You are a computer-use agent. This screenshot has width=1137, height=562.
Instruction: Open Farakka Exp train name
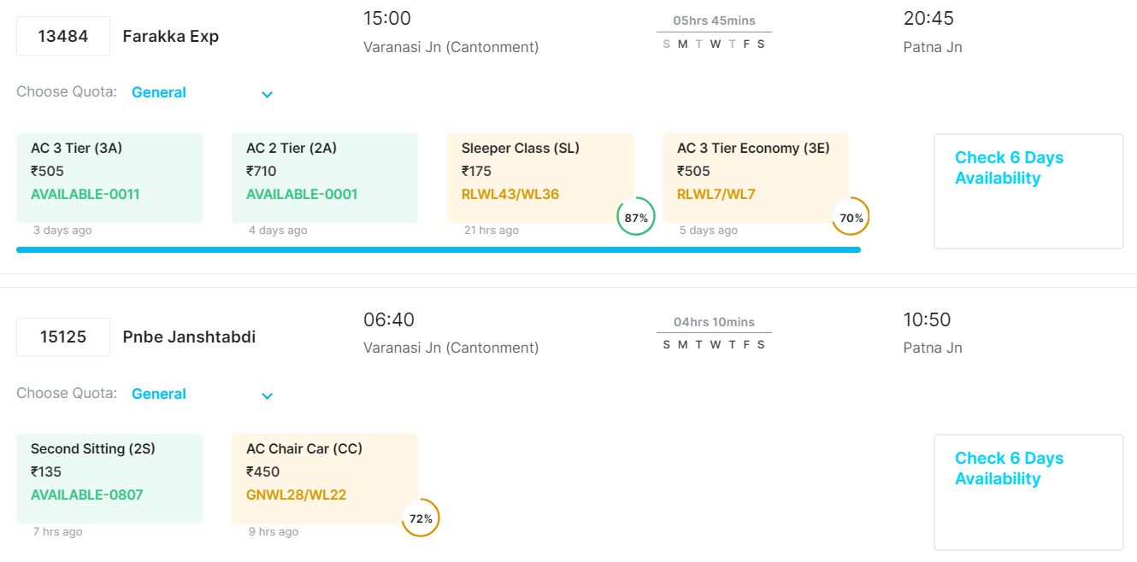tap(171, 36)
